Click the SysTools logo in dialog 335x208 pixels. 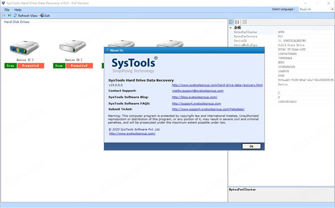[135, 65]
